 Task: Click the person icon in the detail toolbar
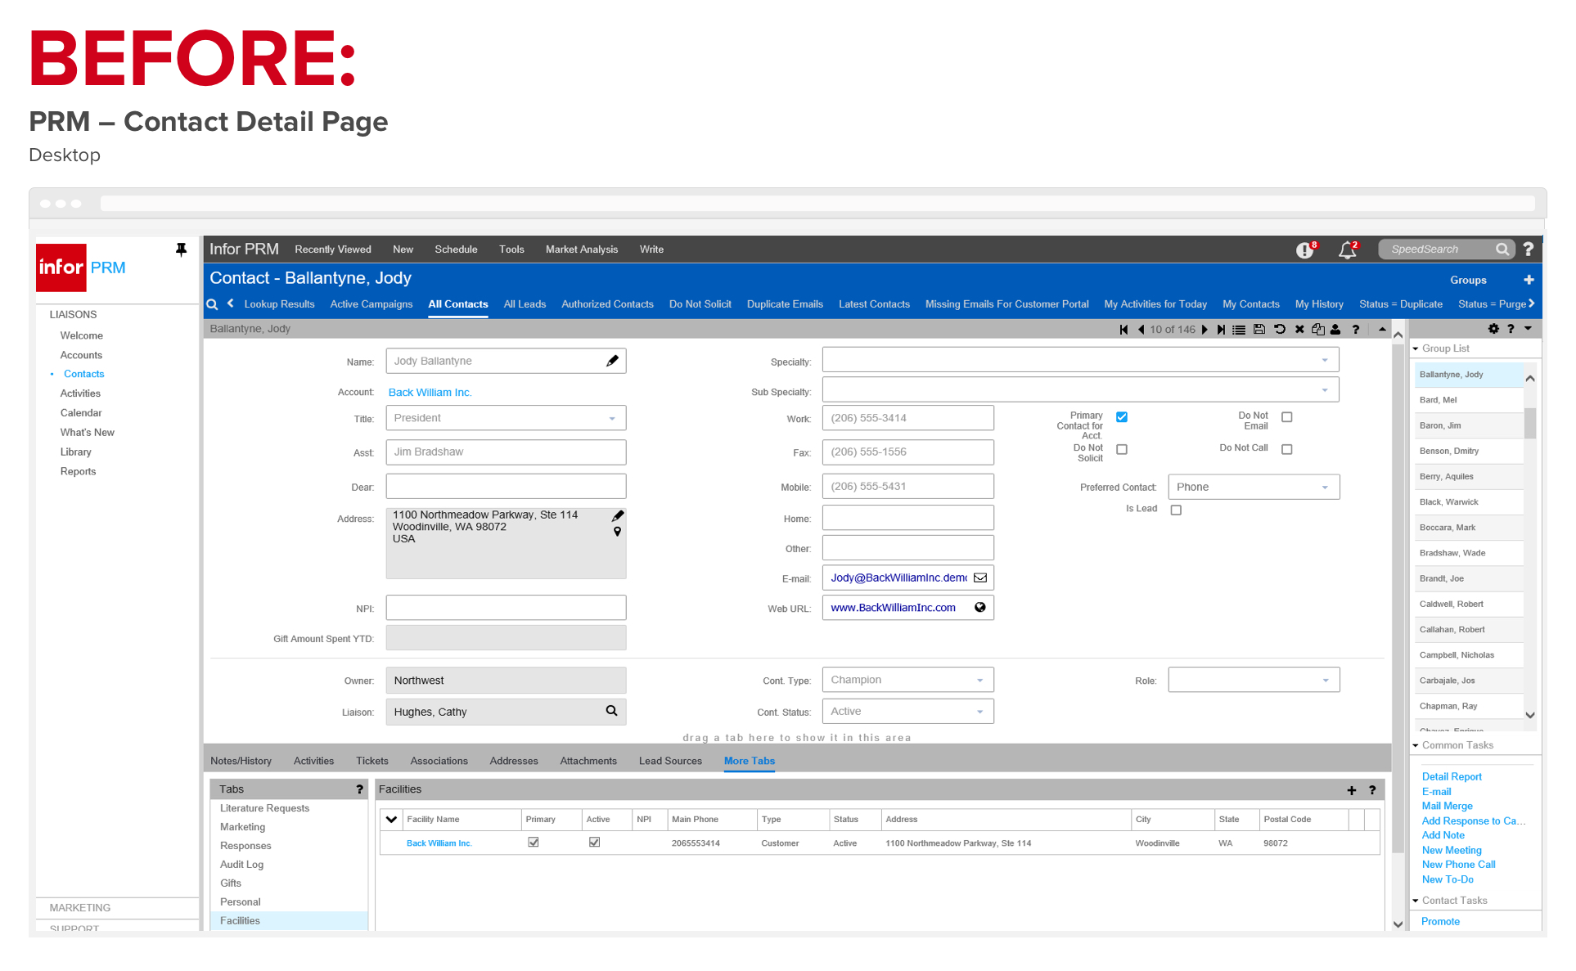[x=1335, y=330]
